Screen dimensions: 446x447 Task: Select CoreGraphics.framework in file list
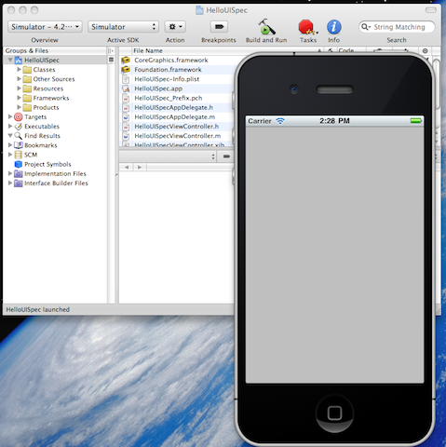click(171, 61)
